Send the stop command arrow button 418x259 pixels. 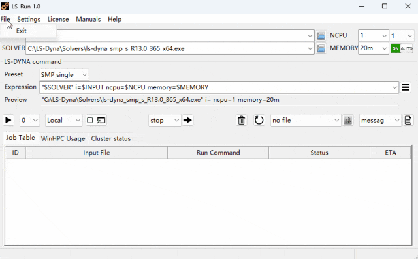point(187,120)
